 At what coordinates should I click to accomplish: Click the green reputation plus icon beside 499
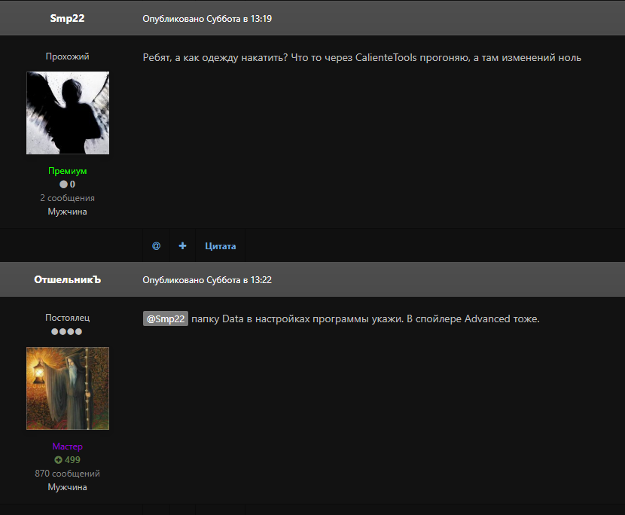(x=58, y=460)
